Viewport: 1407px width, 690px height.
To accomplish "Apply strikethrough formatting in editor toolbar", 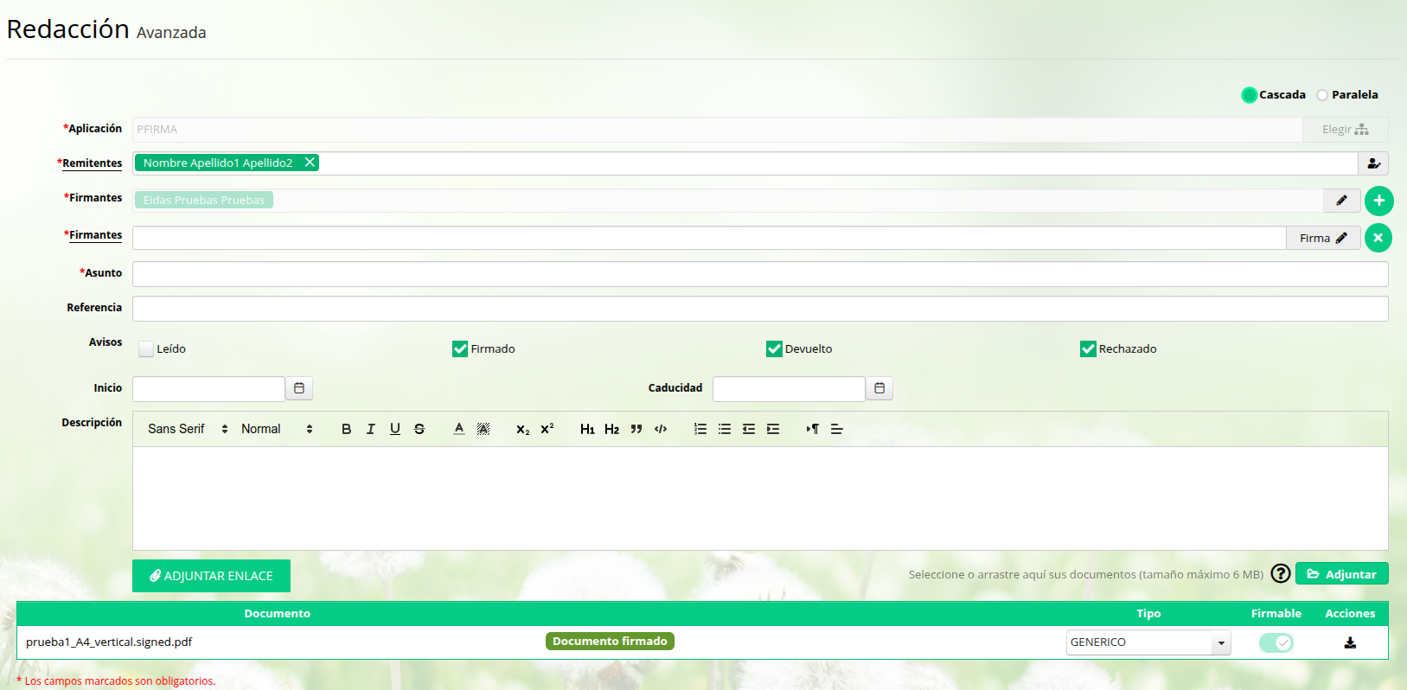I will tap(419, 429).
